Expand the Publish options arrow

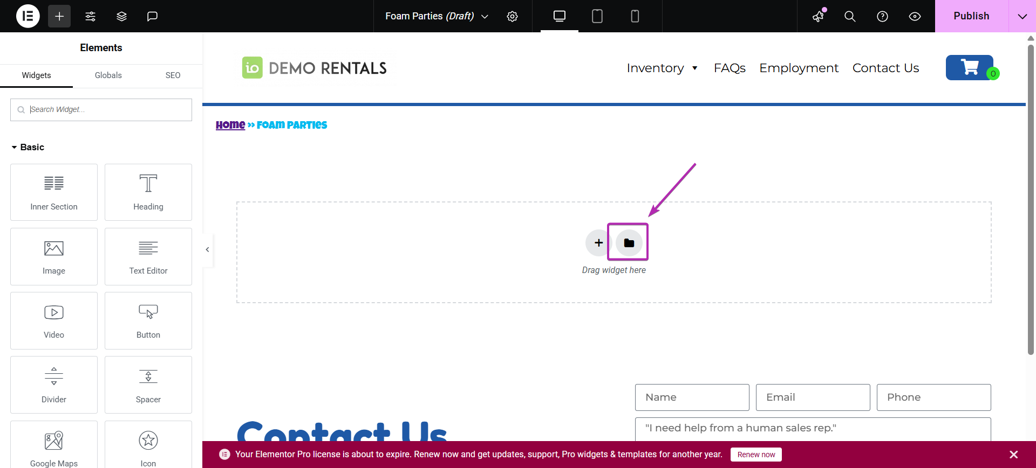tap(1022, 16)
